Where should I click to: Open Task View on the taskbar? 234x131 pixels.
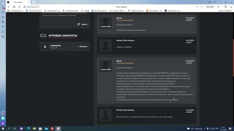tap(15, 128)
